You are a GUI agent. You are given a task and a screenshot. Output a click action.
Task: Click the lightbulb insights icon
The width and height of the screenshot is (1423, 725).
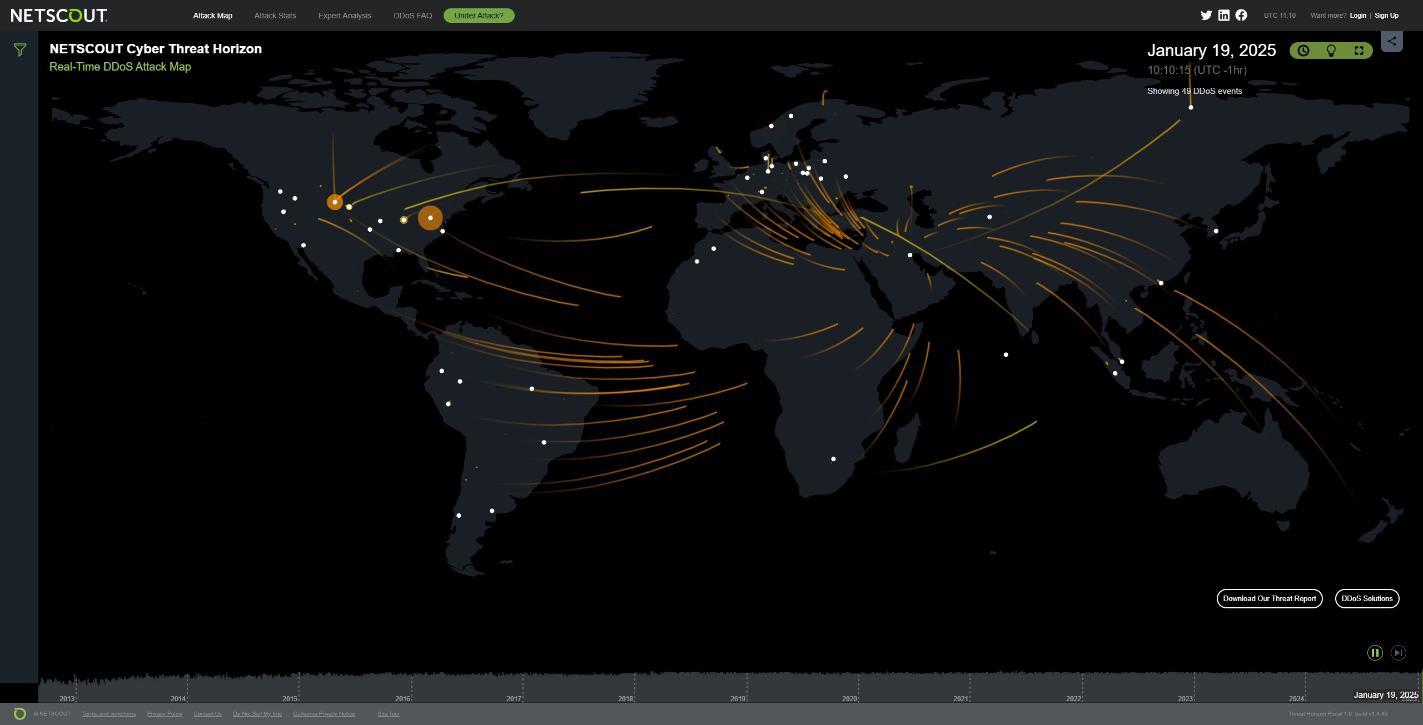tap(1331, 51)
